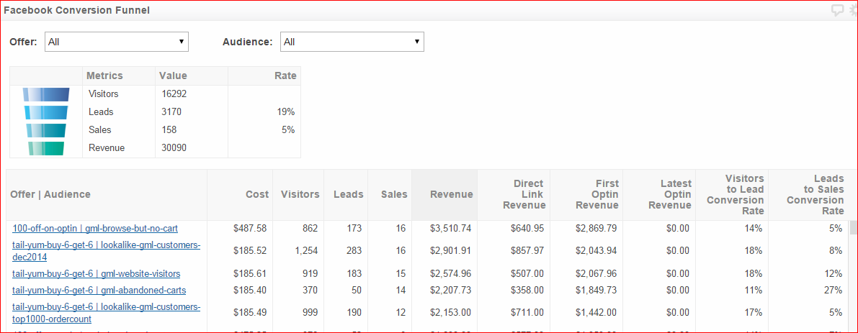This screenshot has width=858, height=333.
Task: Select visitors cell 999
Action: [310, 313]
